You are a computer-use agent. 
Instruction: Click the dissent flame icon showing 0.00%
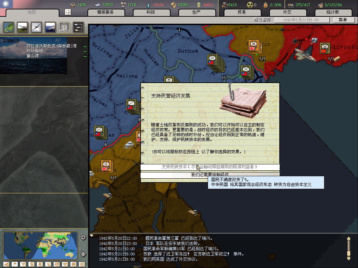(265, 5)
